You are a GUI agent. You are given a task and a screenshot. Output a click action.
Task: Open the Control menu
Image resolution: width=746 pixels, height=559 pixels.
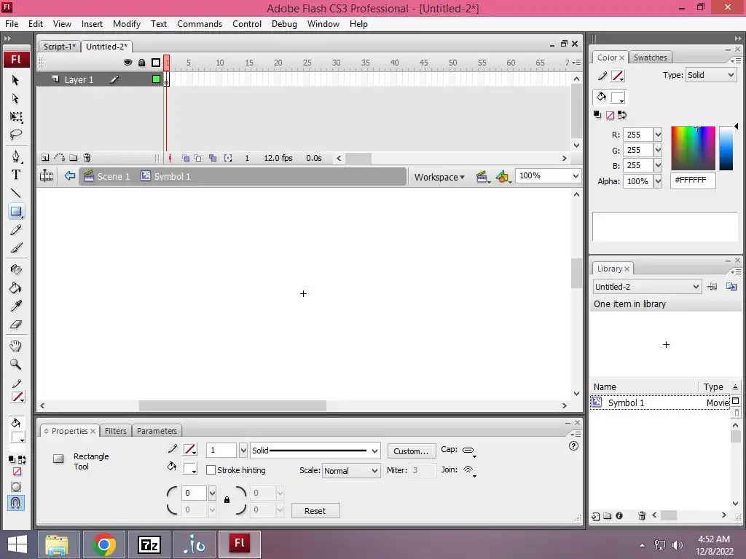[247, 24]
